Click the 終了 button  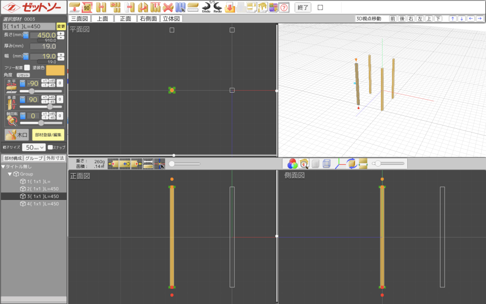[x=303, y=7]
